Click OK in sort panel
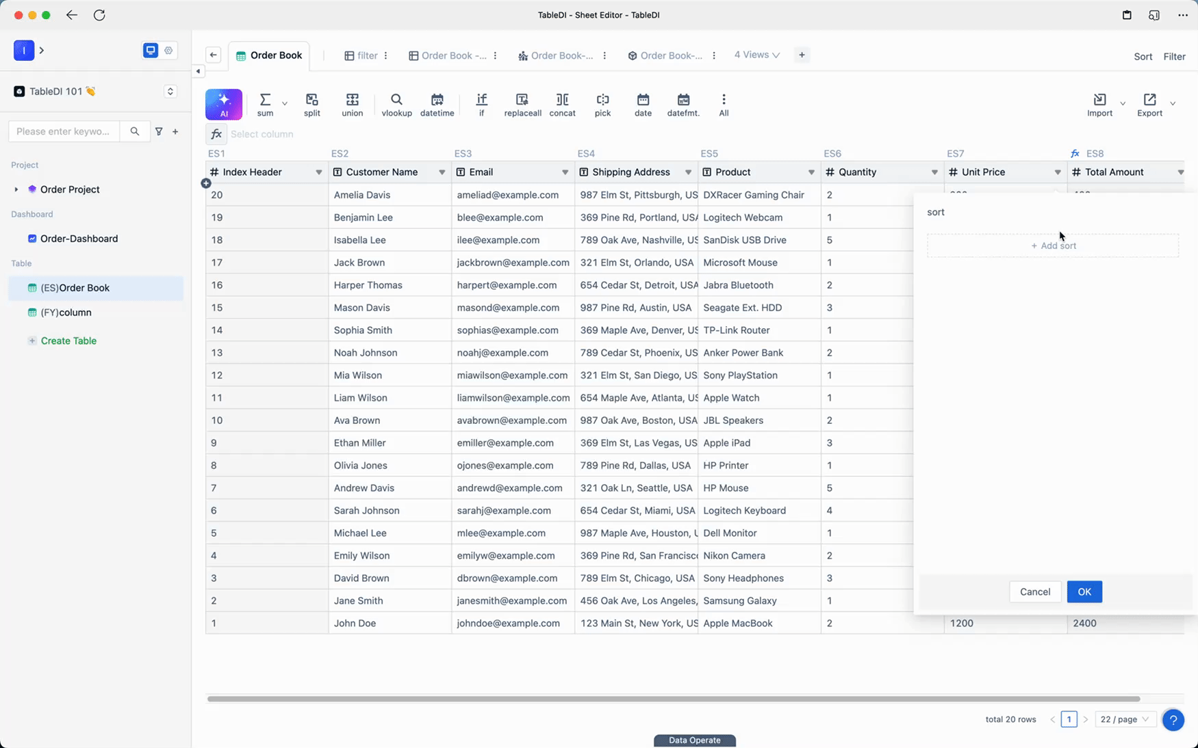Viewport: 1198px width, 748px height. [1084, 591]
